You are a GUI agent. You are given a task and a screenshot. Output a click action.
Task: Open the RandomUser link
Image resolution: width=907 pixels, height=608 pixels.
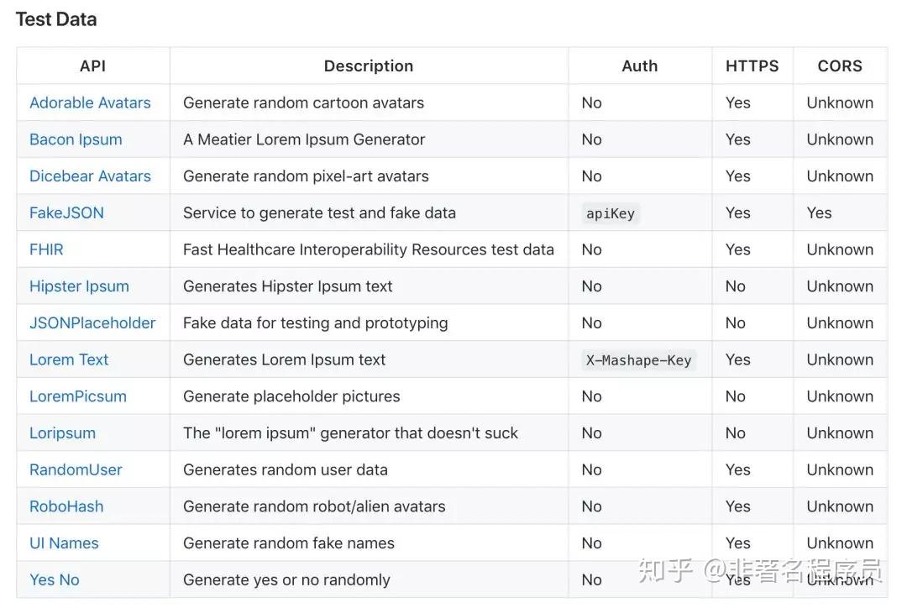pos(76,469)
